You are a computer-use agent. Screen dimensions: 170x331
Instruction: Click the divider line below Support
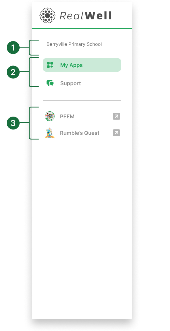[82, 100]
